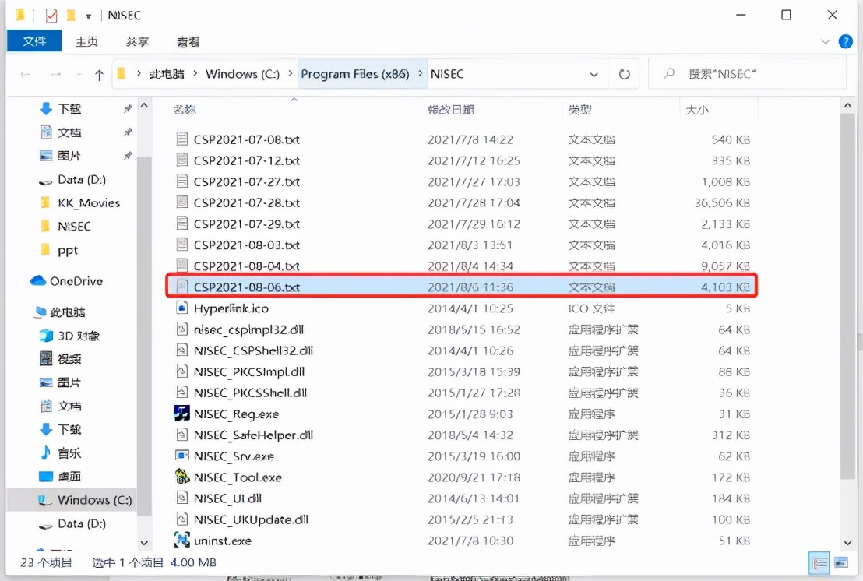Open the 文件 menu

33,42
